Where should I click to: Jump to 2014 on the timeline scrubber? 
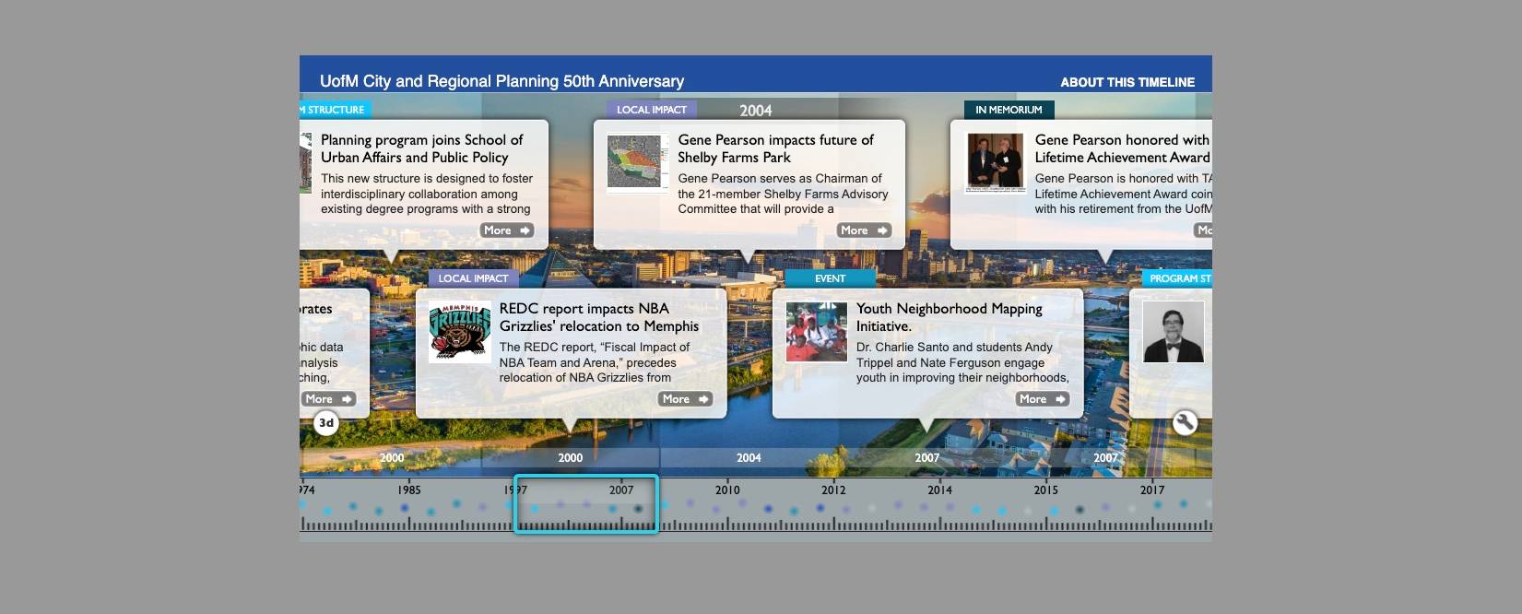pyautogui.click(x=939, y=490)
